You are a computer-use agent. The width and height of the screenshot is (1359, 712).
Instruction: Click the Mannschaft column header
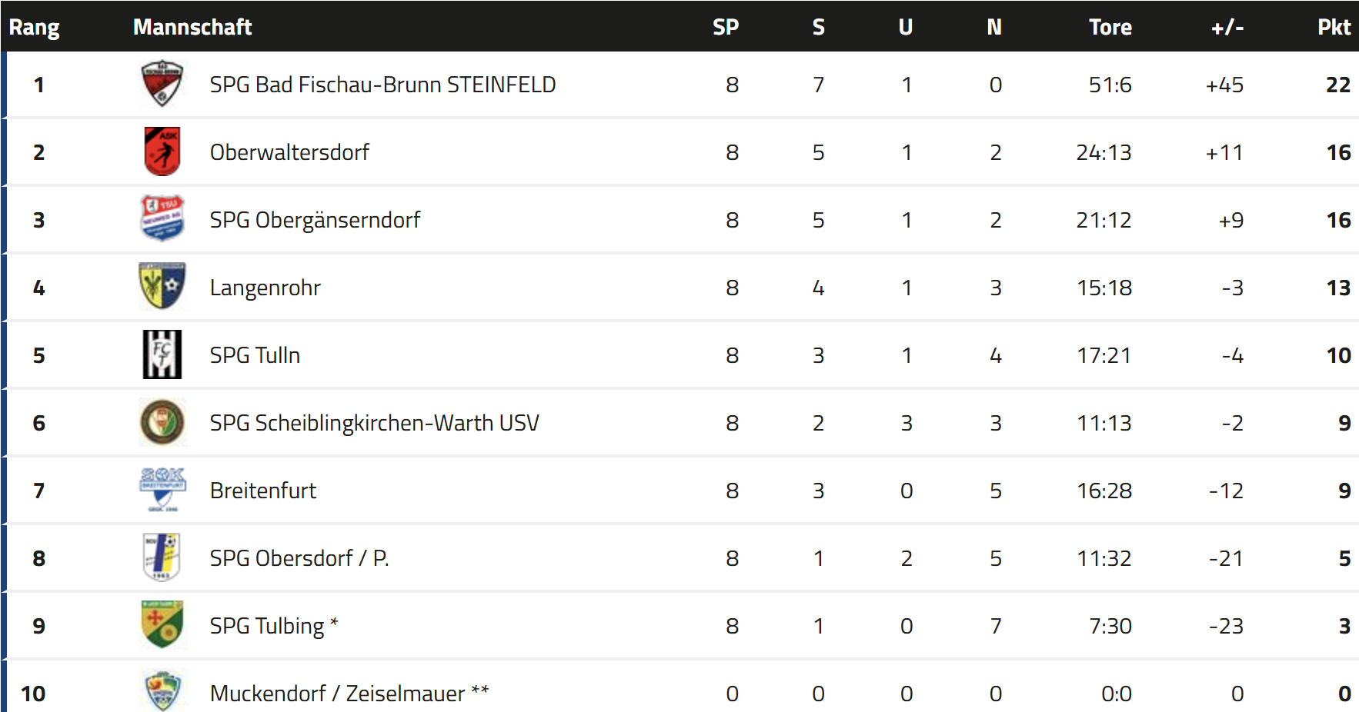[192, 27]
